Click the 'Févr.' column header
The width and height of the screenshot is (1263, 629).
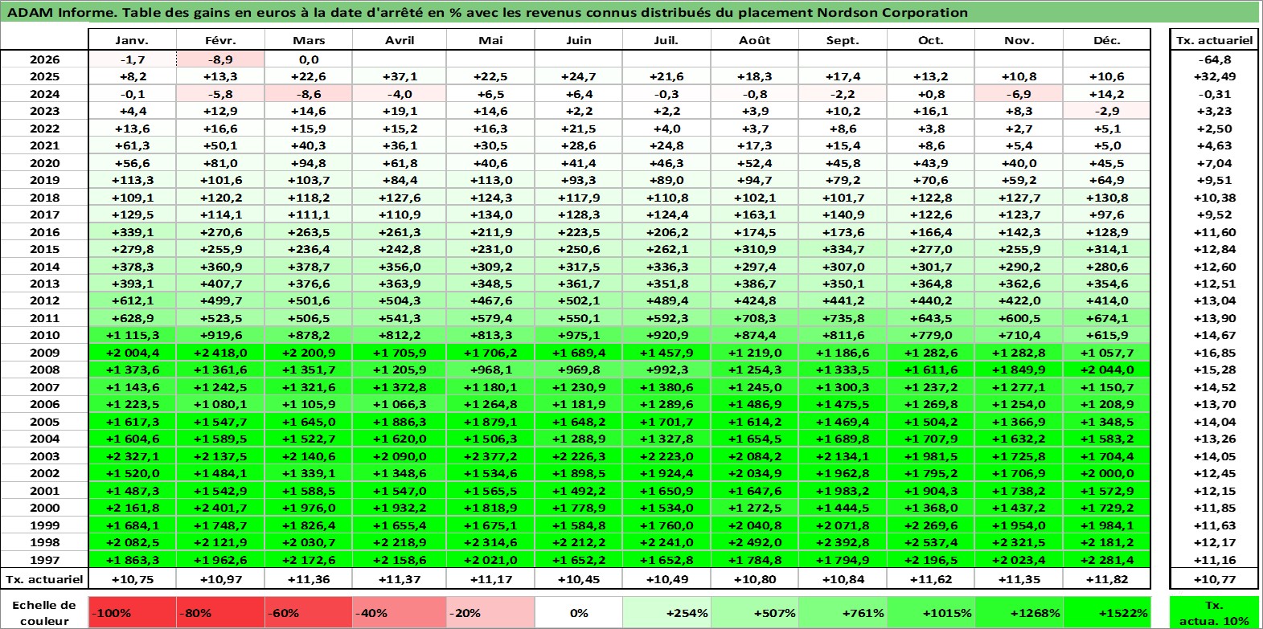[x=220, y=40]
